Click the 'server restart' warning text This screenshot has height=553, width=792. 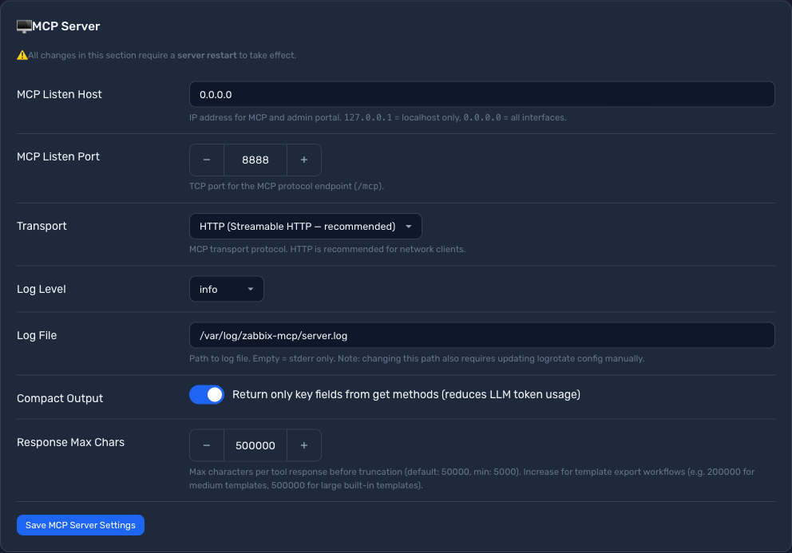pos(207,55)
